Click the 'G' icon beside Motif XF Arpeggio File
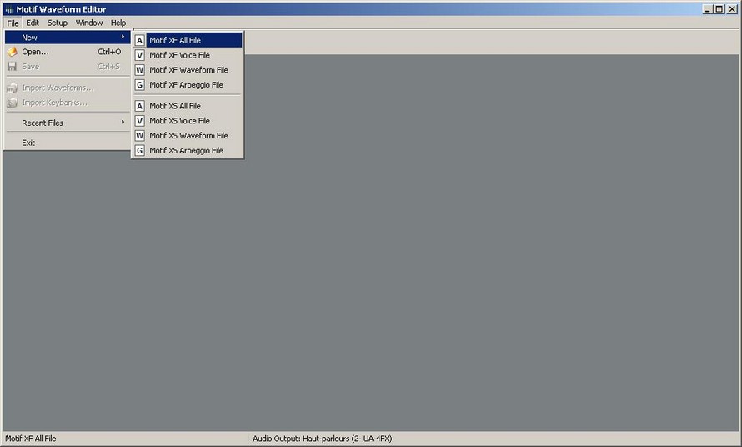This screenshot has height=447, width=742. point(140,85)
